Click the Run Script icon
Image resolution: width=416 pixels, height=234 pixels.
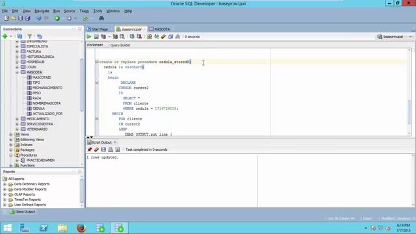(x=96, y=36)
